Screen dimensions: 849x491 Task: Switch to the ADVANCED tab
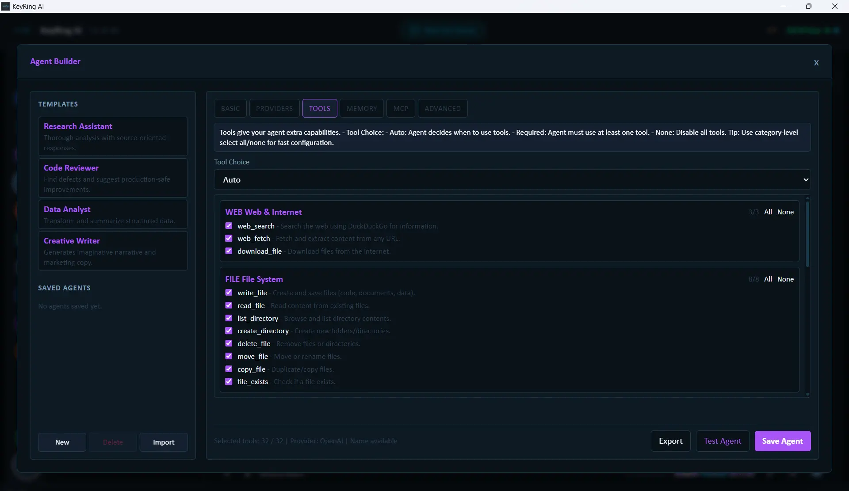pos(443,108)
